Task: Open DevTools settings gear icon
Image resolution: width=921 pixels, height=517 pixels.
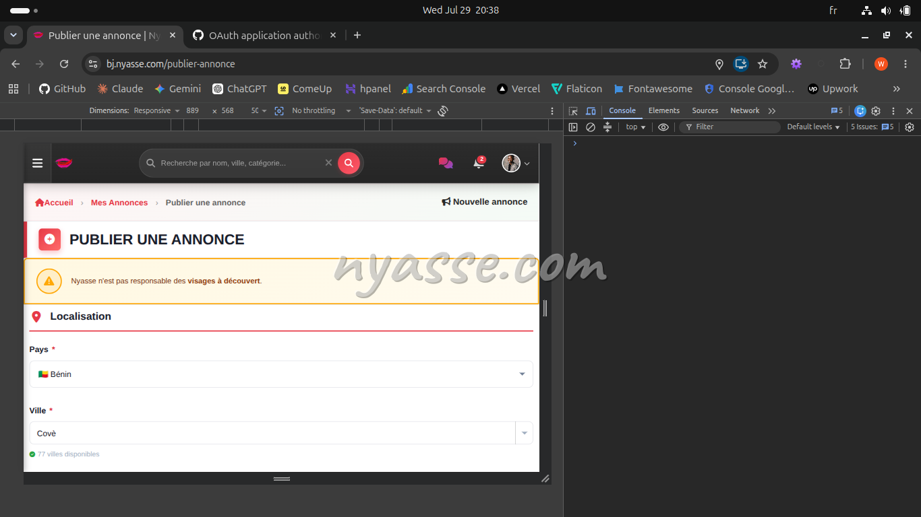Action: 876,110
